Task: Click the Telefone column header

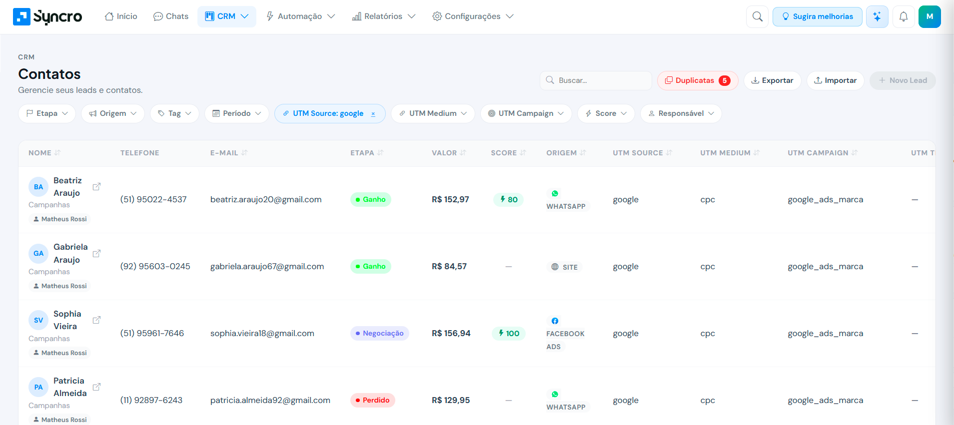Action: (x=139, y=153)
